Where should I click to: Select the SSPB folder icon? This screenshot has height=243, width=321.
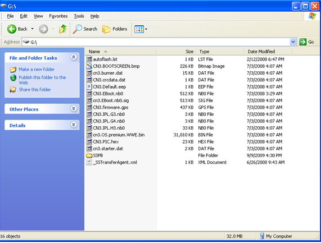(89, 155)
